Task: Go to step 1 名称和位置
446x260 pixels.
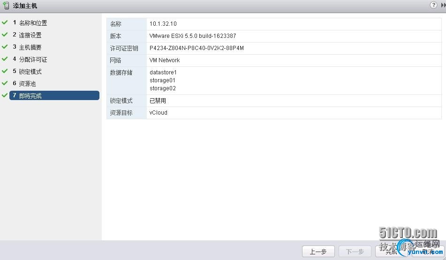Action: 30,23
